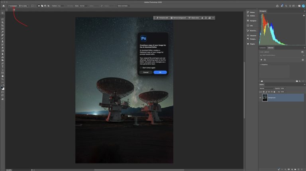The height and width of the screenshot is (171, 306).
Task: Select the Eyedropper tool
Action: pyautogui.click(x=2, y=32)
